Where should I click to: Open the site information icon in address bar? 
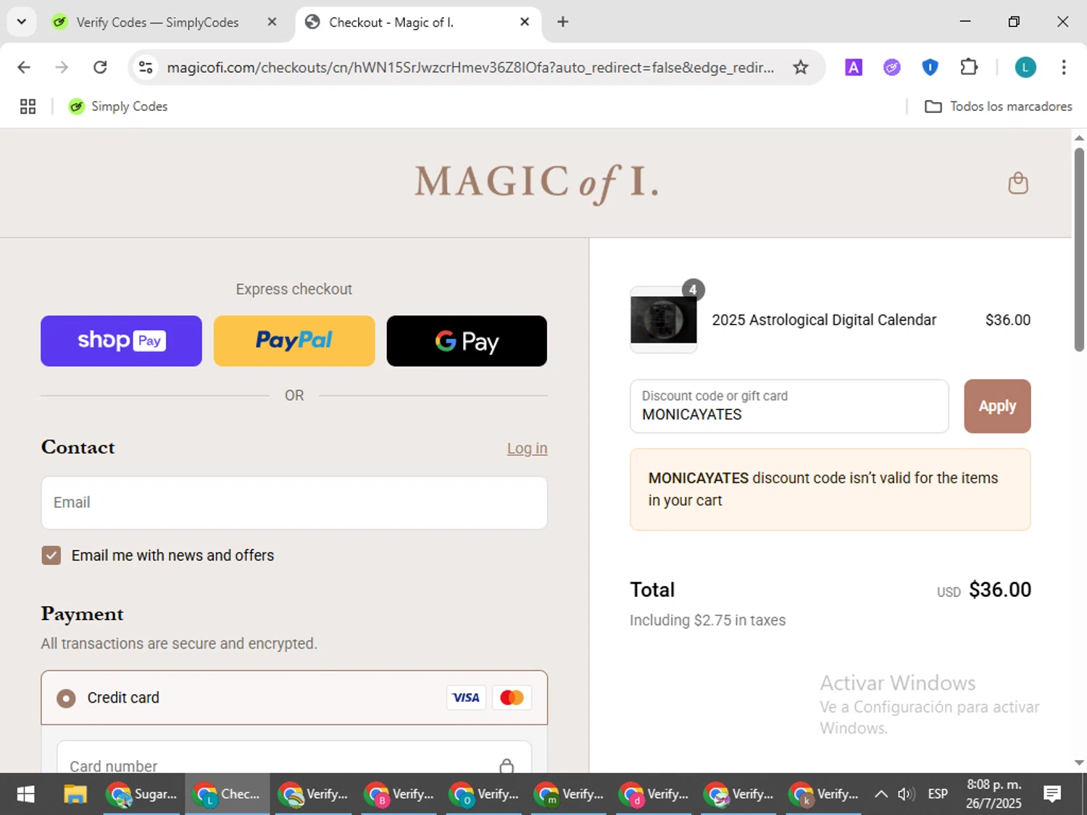tap(146, 67)
